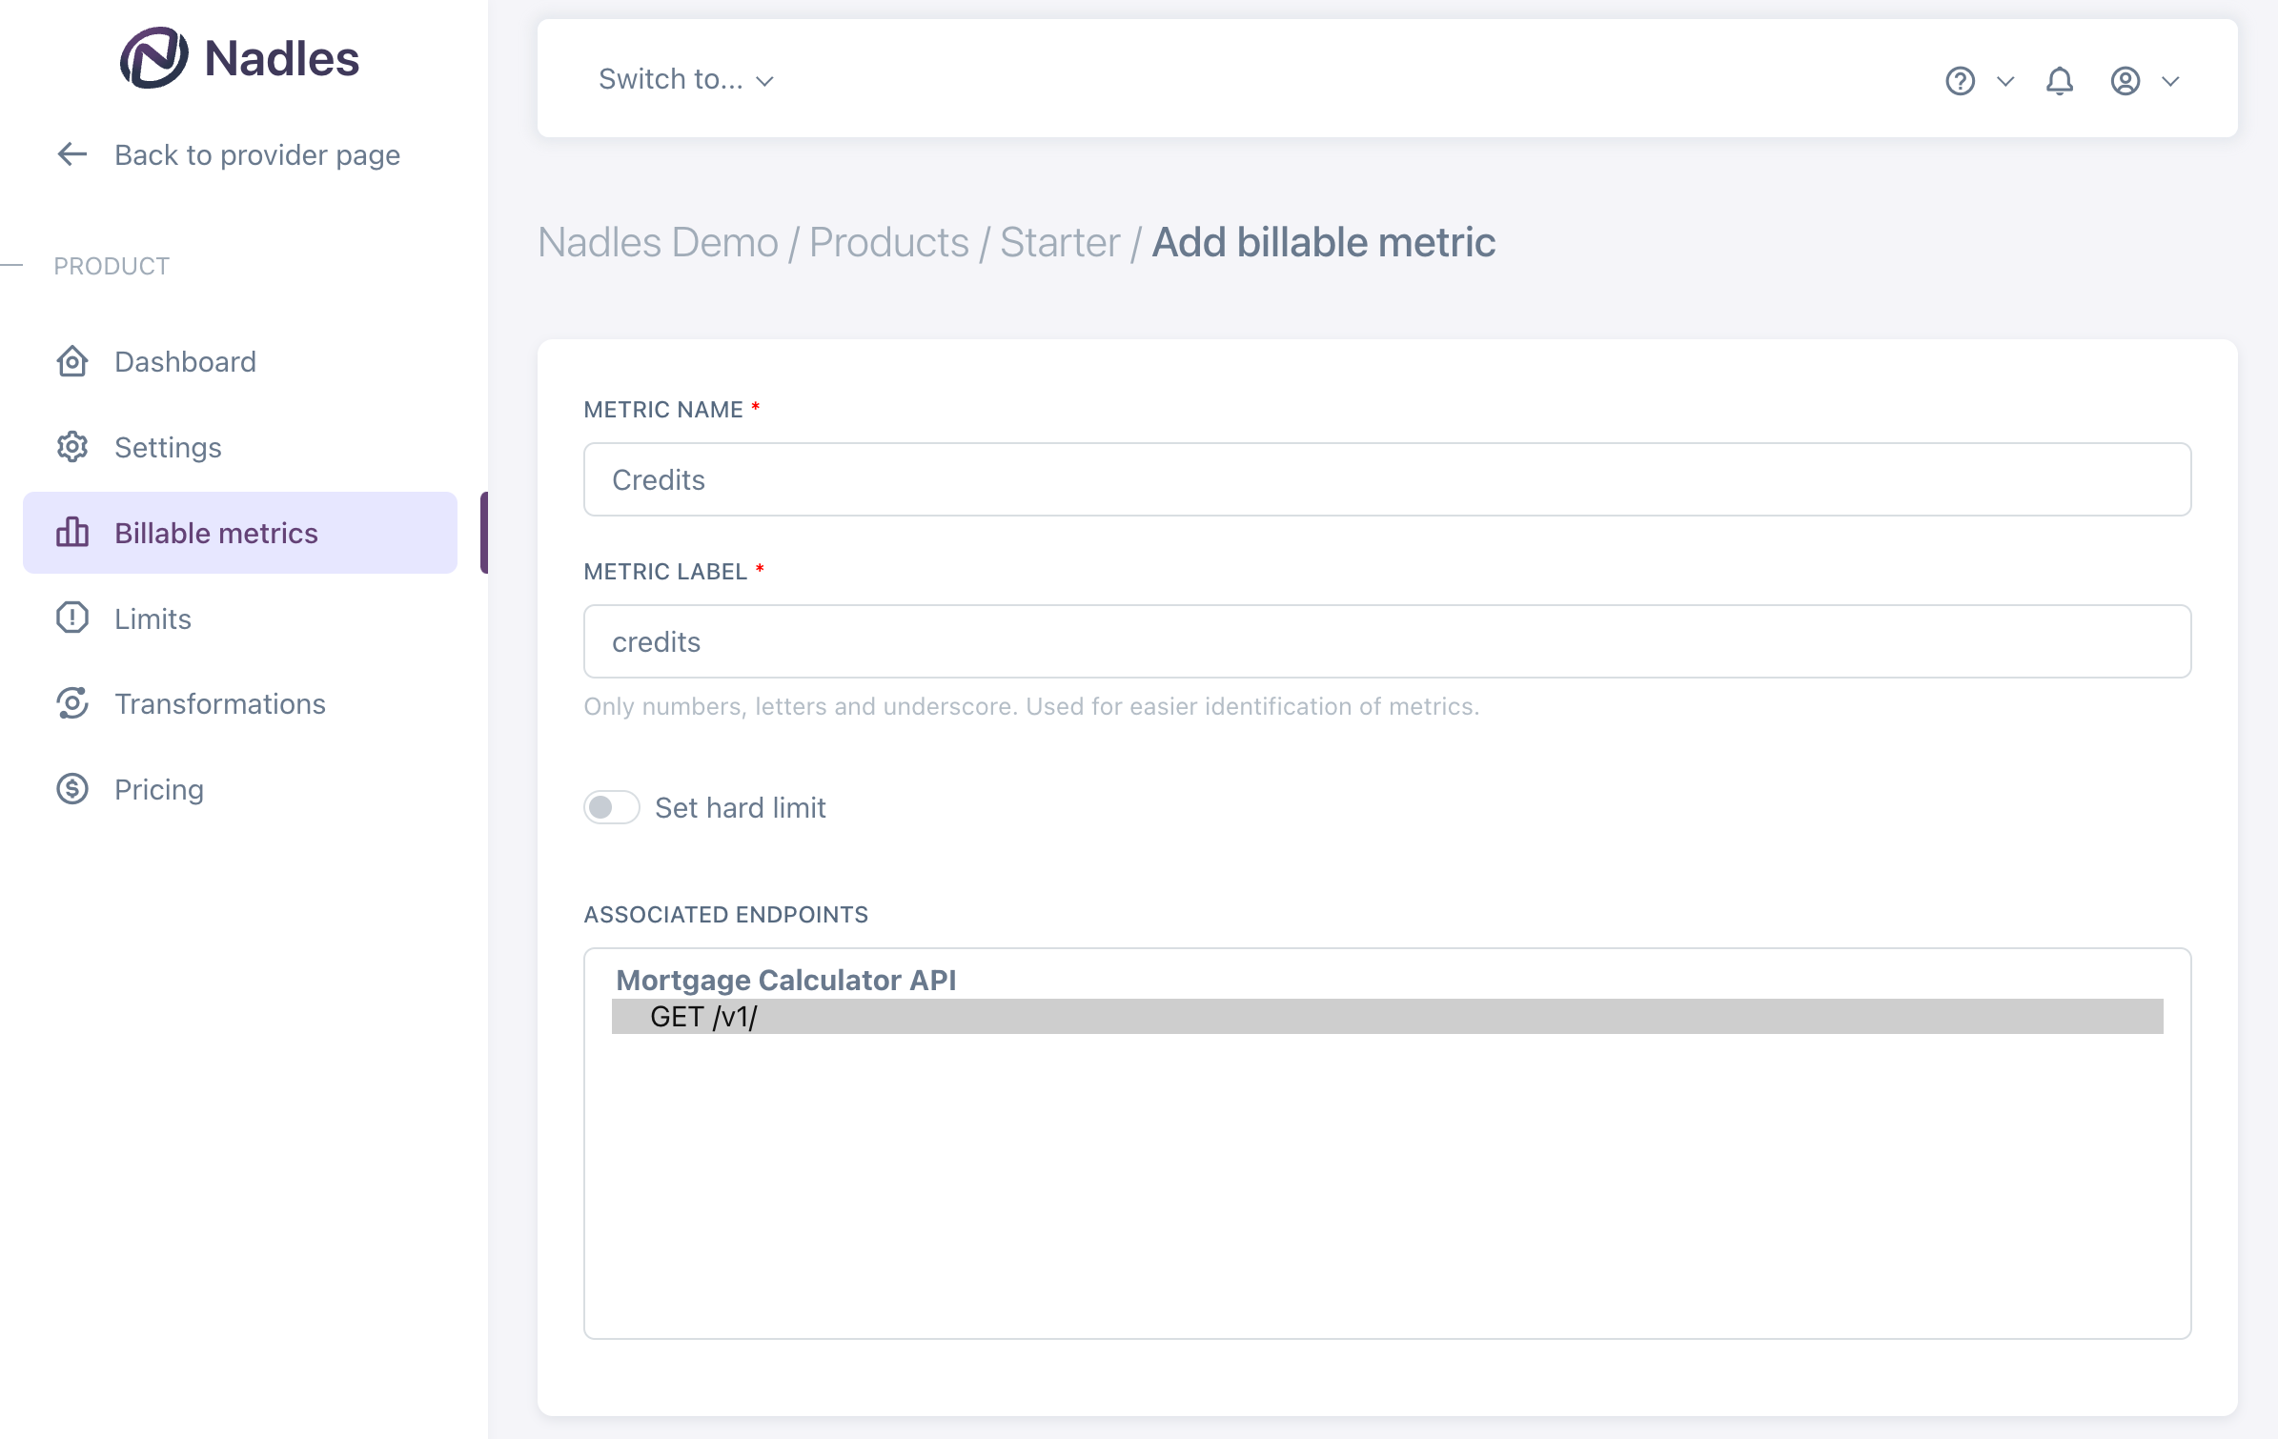This screenshot has width=2278, height=1439.
Task: Click the Metric Name input field
Action: point(1387,479)
